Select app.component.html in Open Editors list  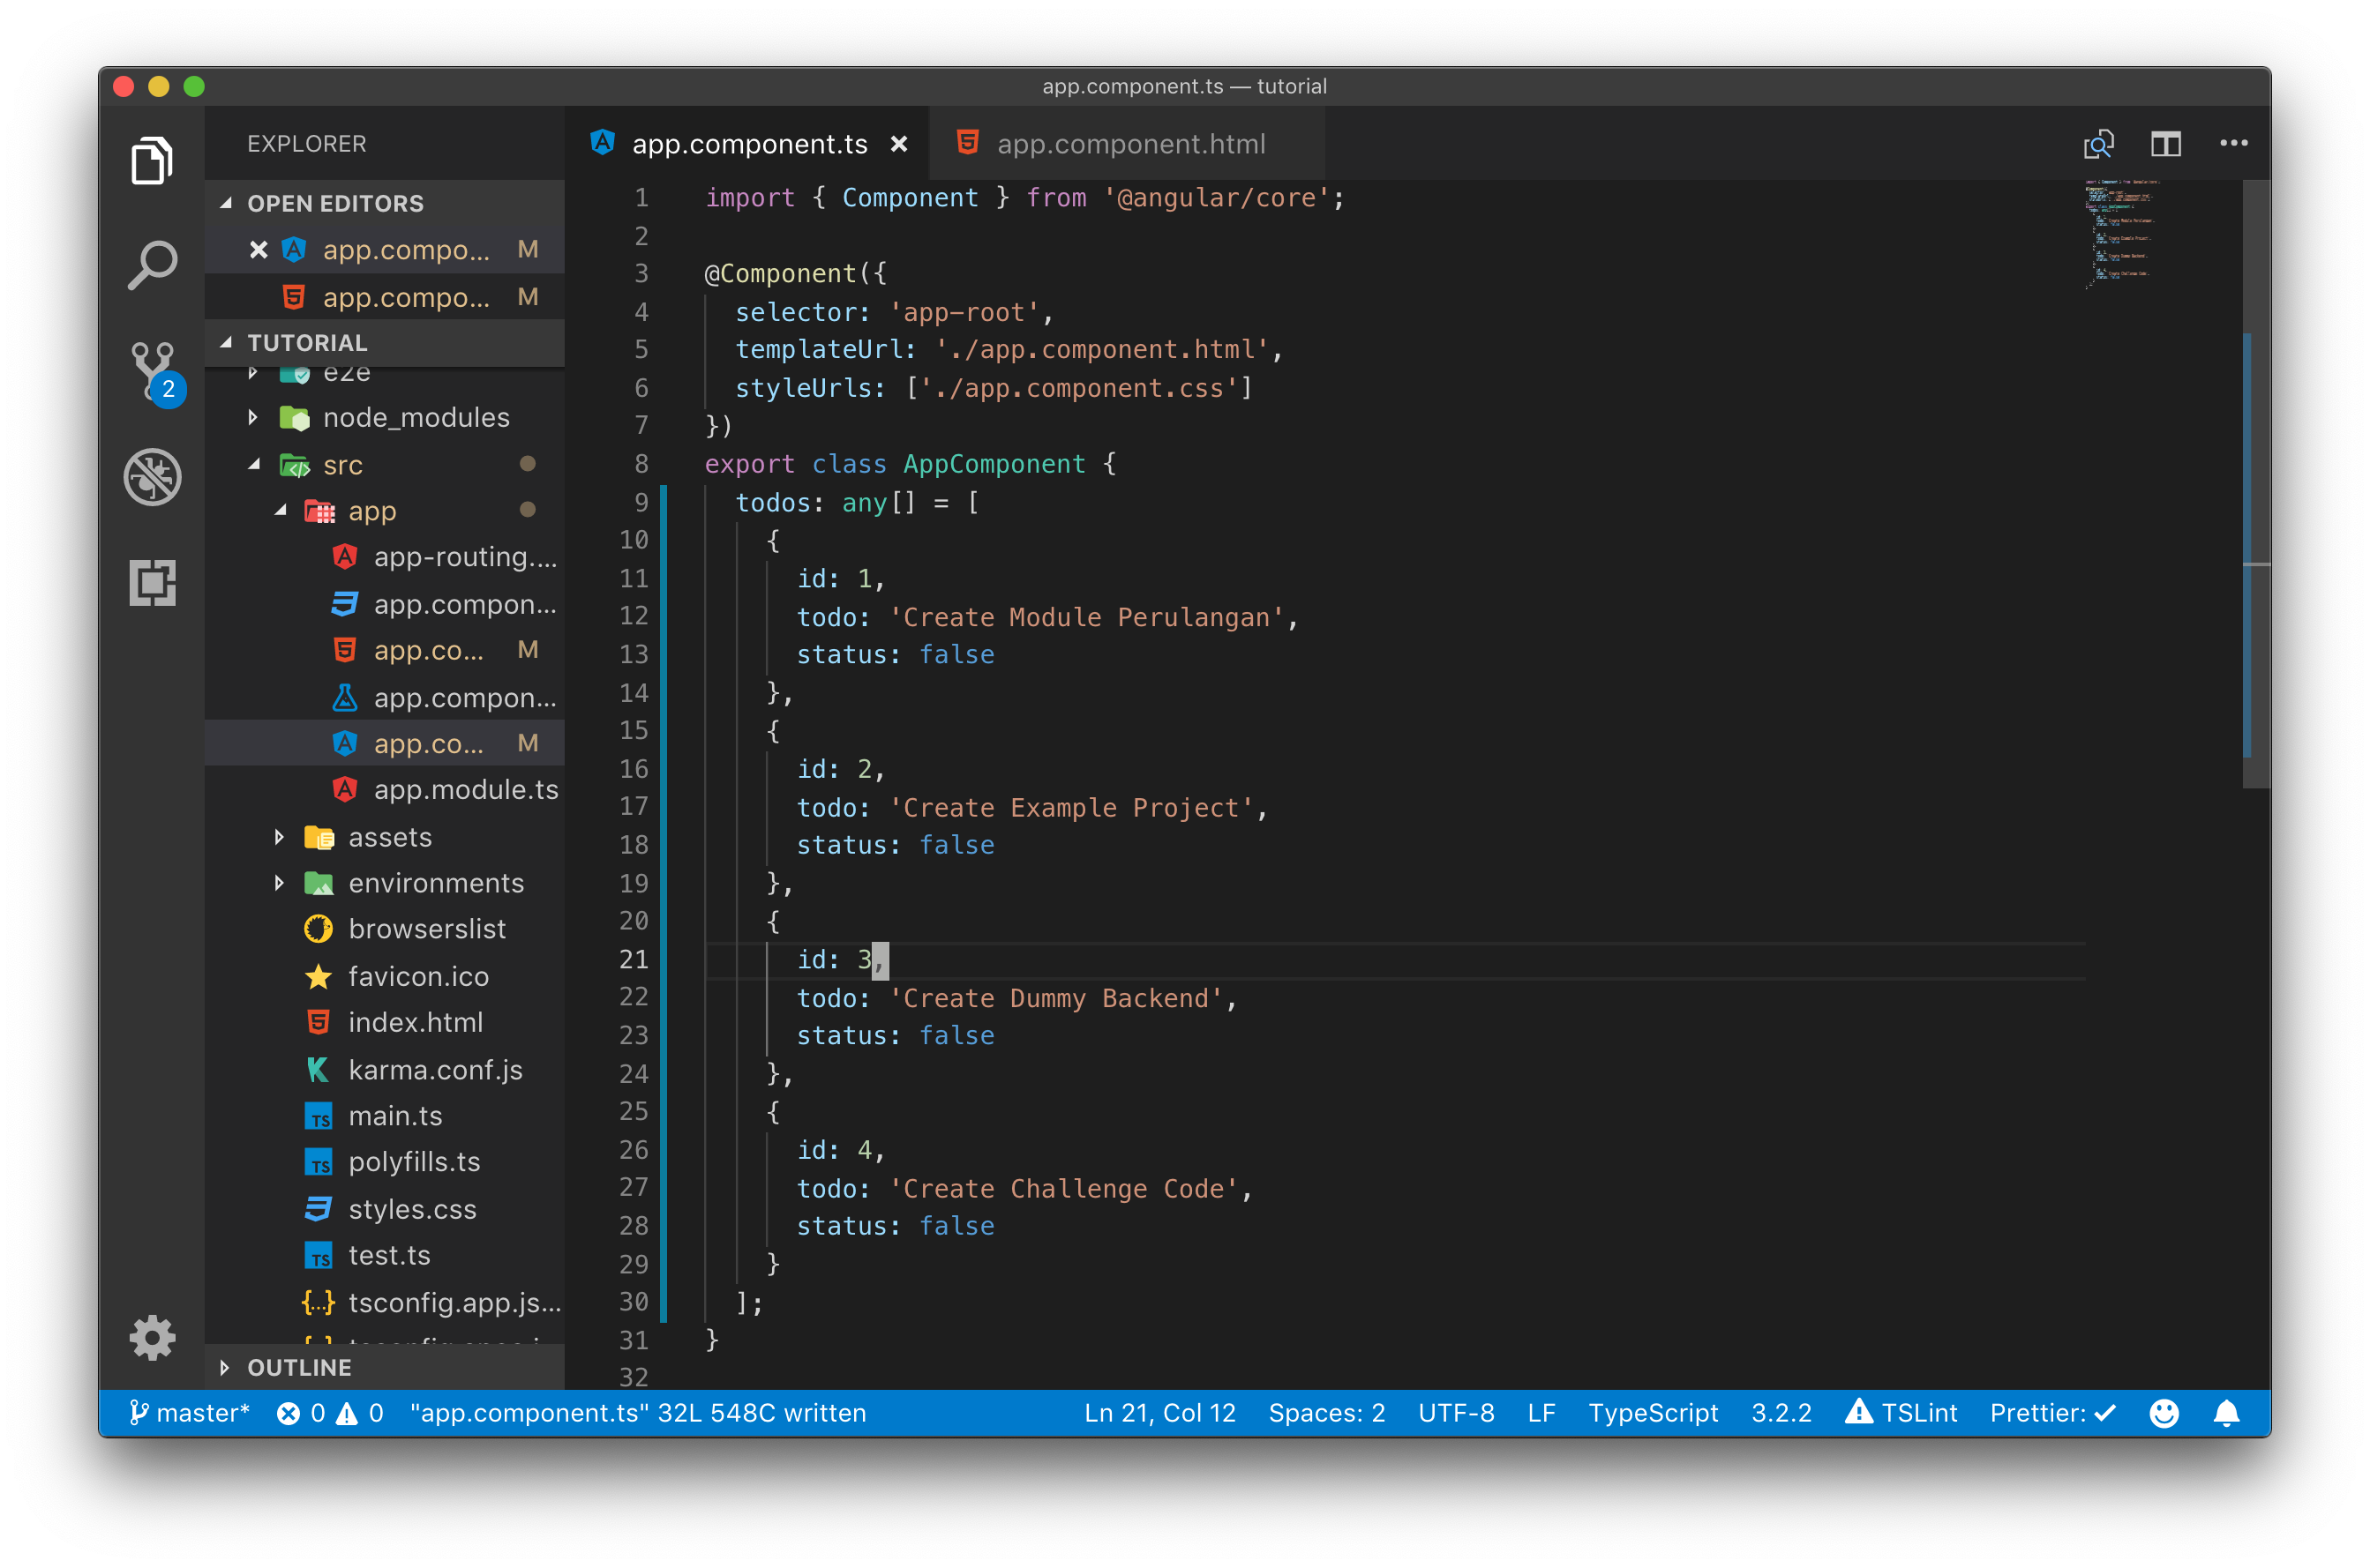[386, 297]
